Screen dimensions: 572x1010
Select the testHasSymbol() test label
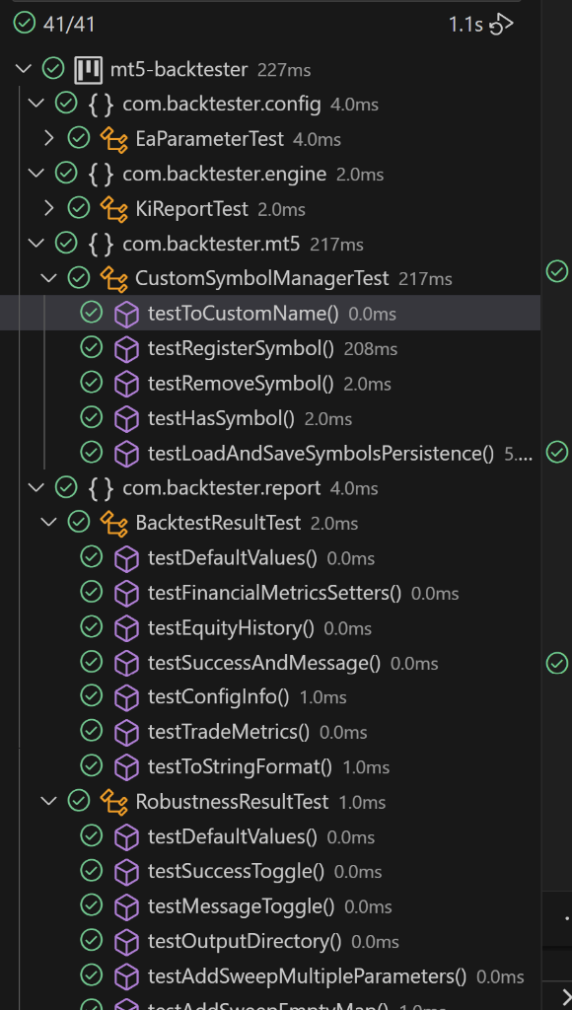click(221, 418)
